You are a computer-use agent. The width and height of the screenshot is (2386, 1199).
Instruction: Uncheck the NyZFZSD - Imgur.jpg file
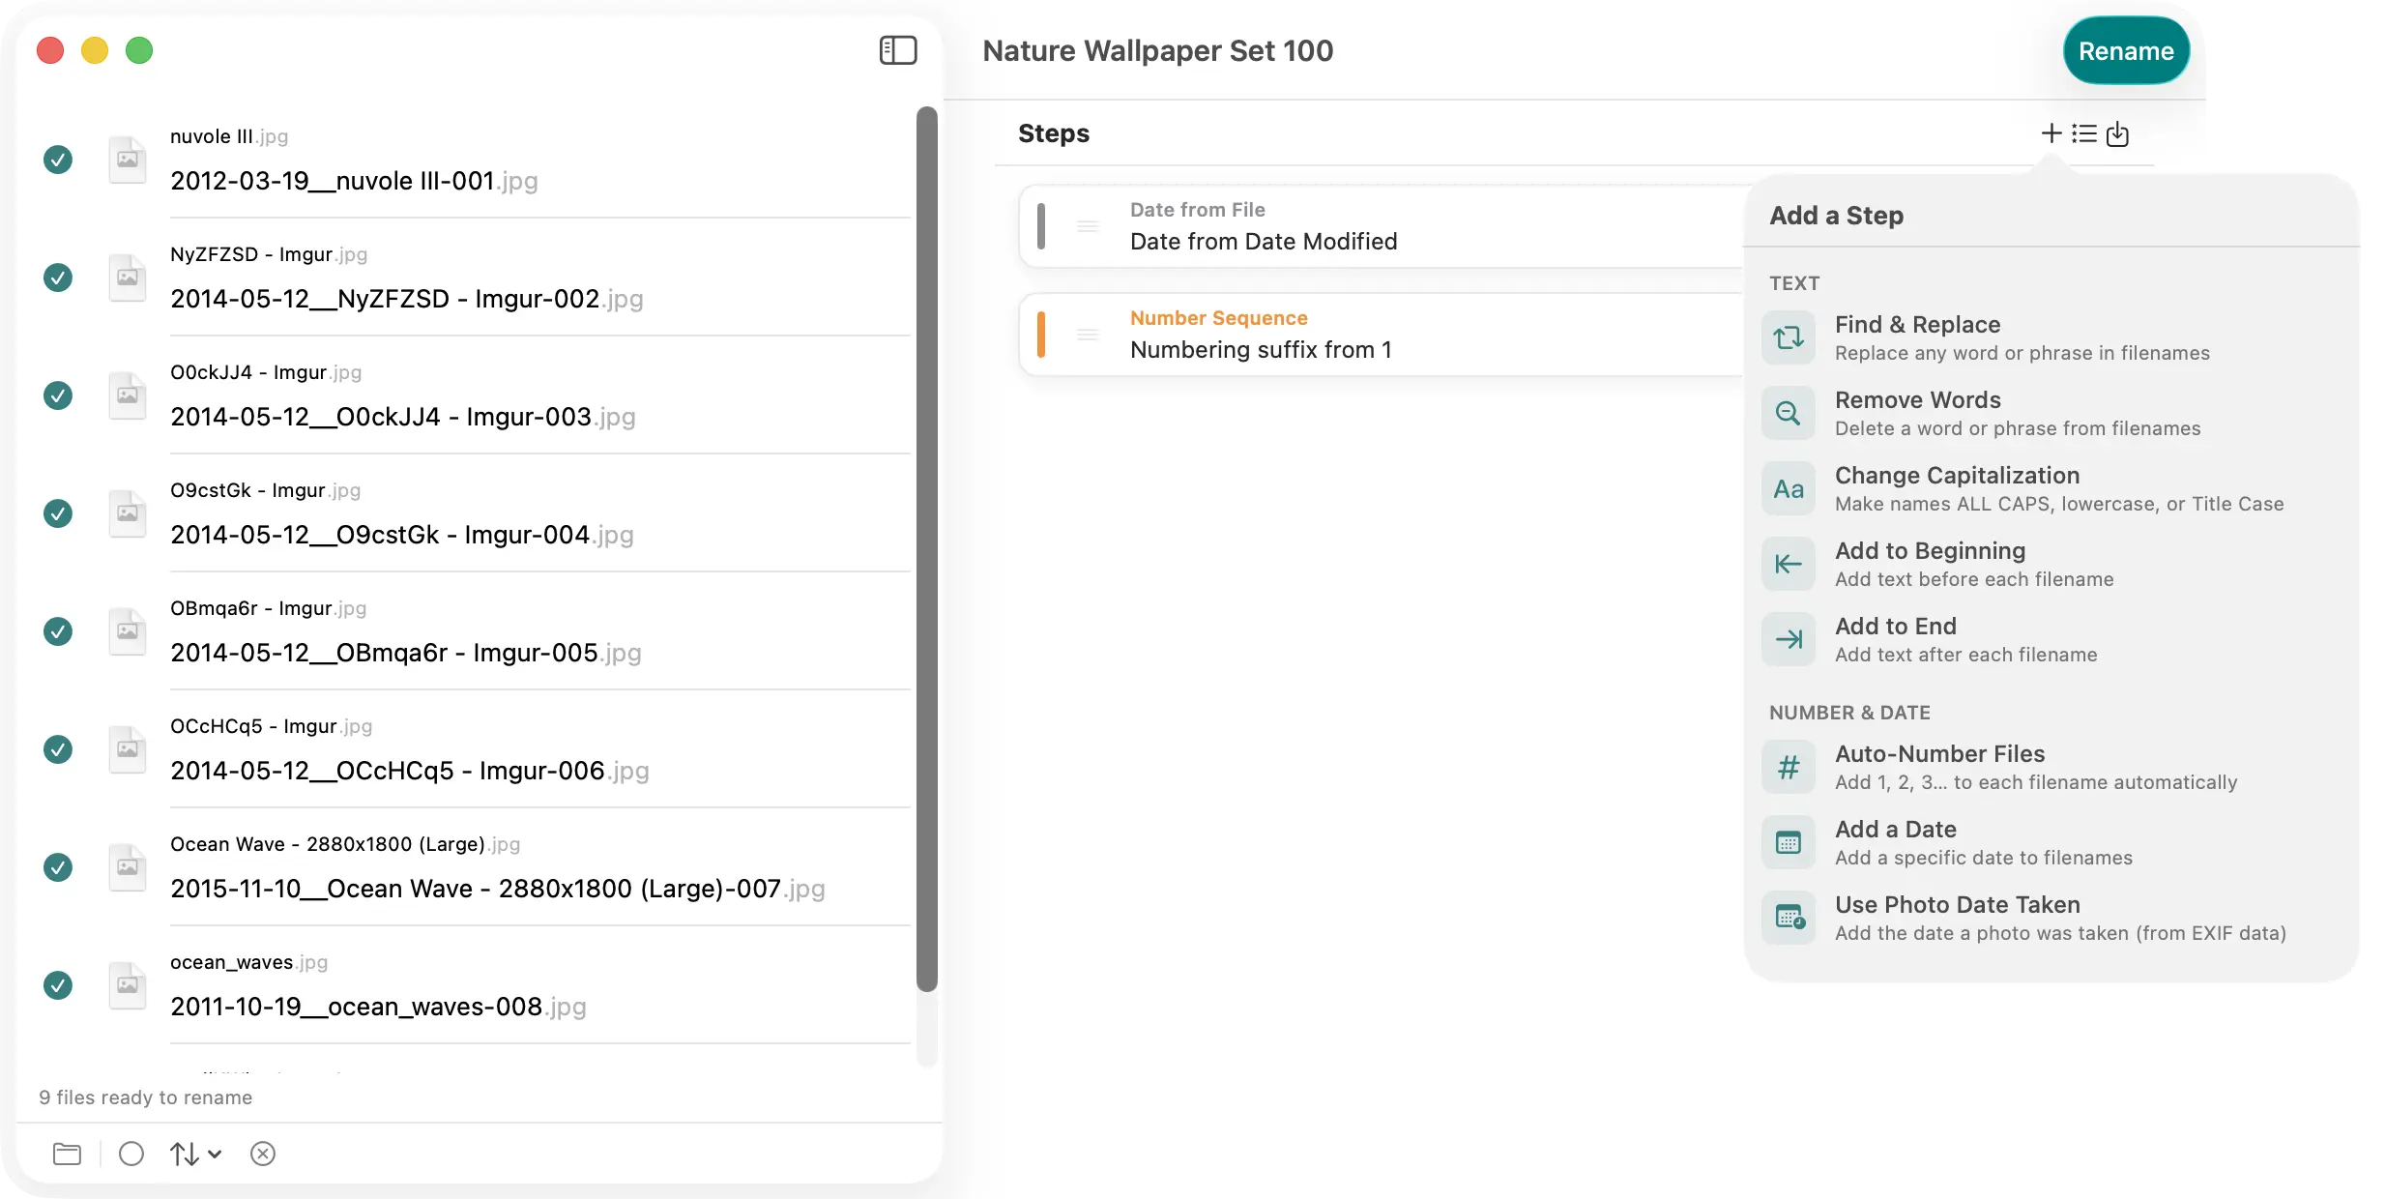point(58,278)
